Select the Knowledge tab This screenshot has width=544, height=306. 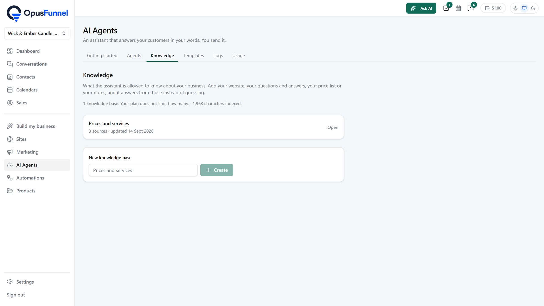tap(162, 56)
